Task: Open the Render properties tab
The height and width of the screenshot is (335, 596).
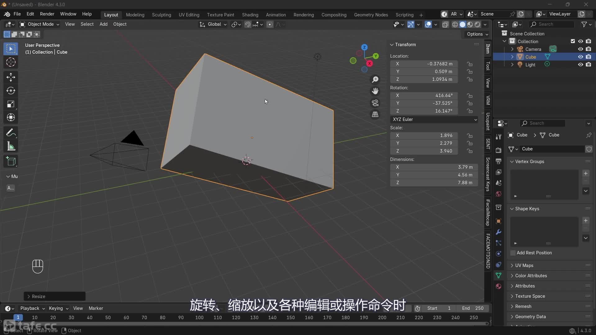Action: click(x=499, y=150)
